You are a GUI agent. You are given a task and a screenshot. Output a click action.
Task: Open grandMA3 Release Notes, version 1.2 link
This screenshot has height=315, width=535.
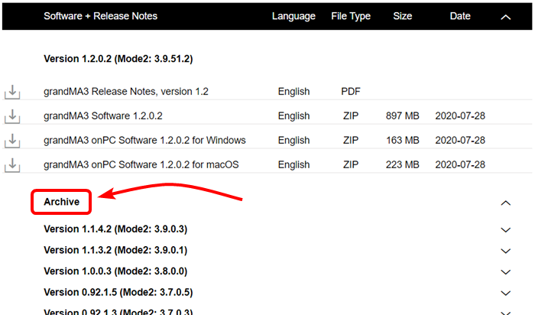tap(126, 92)
